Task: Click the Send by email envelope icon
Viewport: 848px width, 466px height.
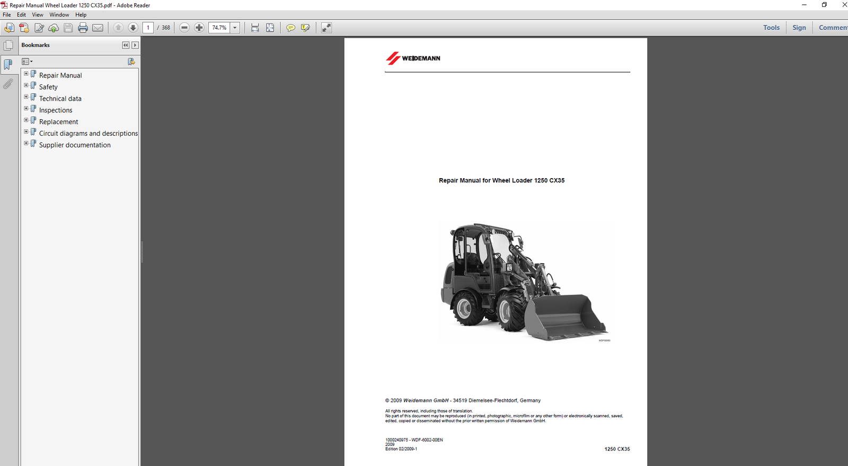Action: point(98,28)
